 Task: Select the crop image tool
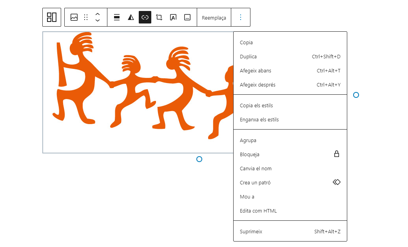159,17
